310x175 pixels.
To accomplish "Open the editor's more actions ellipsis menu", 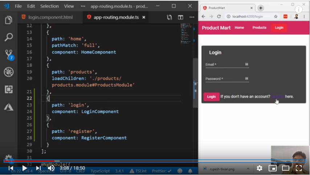I will pos(192,17).
